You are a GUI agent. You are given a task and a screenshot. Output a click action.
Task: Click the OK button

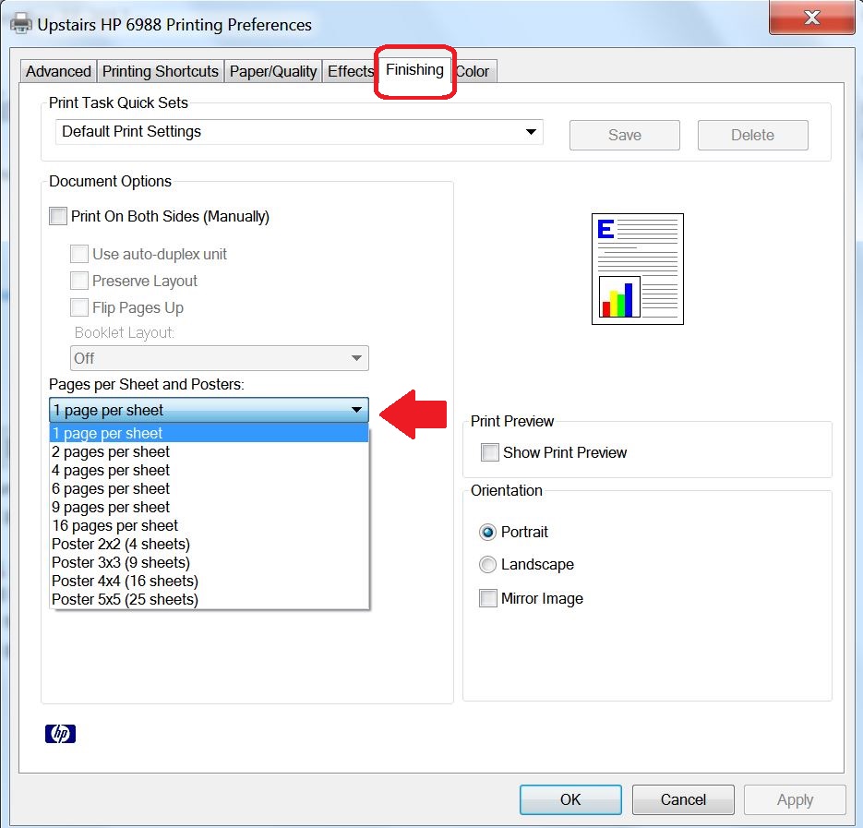point(570,799)
